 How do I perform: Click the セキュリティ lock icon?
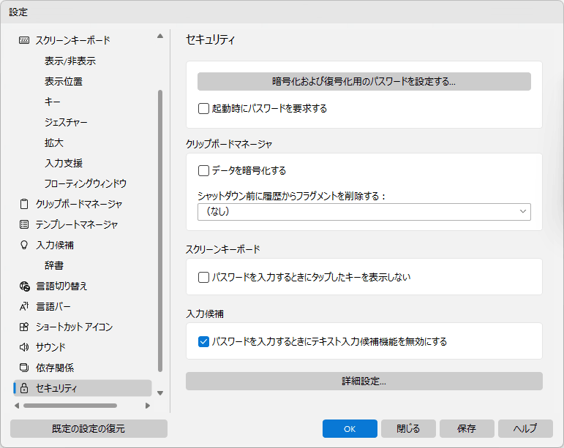pyautogui.click(x=24, y=388)
